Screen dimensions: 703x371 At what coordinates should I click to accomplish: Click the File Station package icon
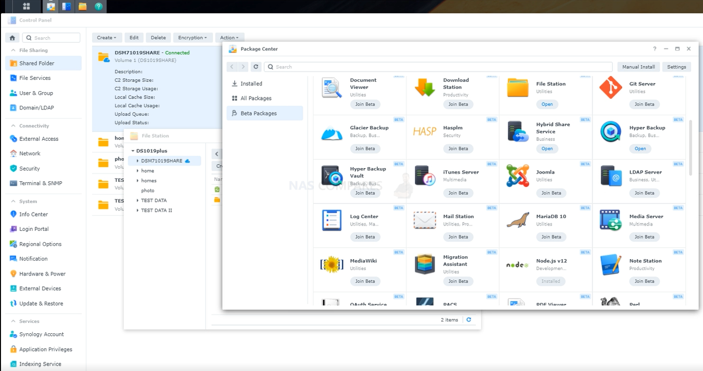click(x=518, y=88)
